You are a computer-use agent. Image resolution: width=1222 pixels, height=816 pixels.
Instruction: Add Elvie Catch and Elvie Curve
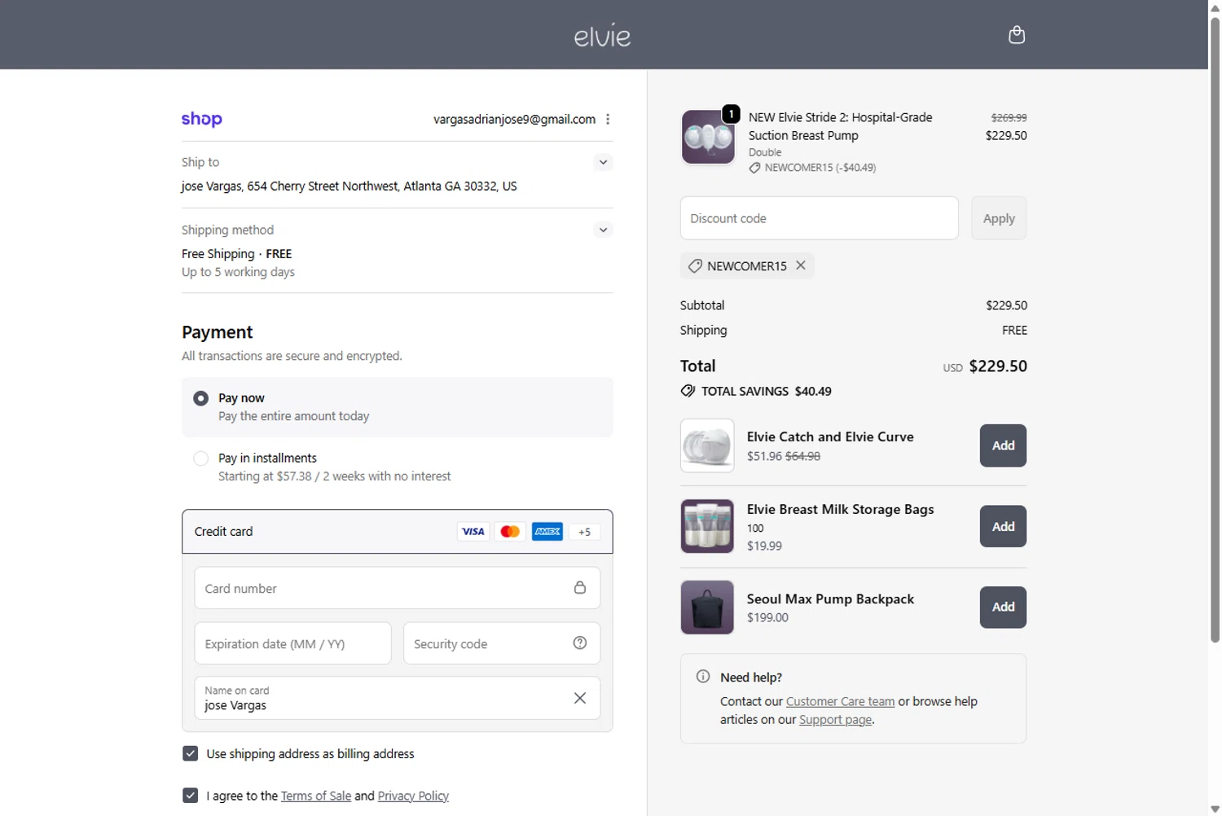(x=1003, y=445)
